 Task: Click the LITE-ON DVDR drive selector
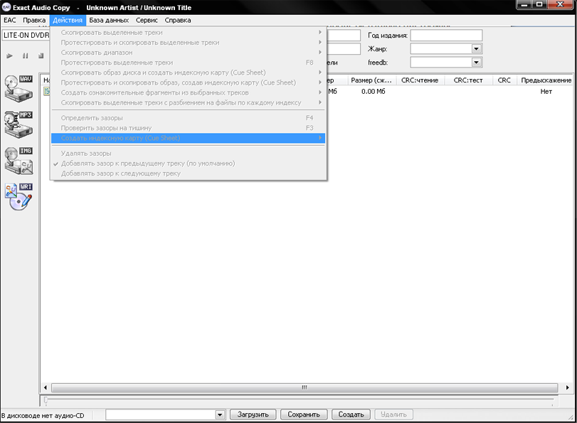click(26, 36)
